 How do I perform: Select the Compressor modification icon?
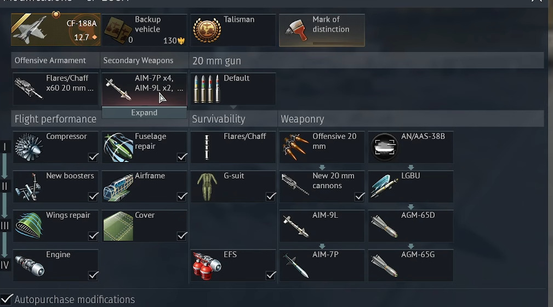tap(29, 147)
